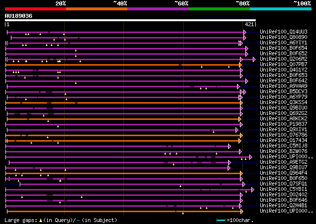Click the arrowhead ending the UniRef100_Q14UU3 alignment

(245, 32)
